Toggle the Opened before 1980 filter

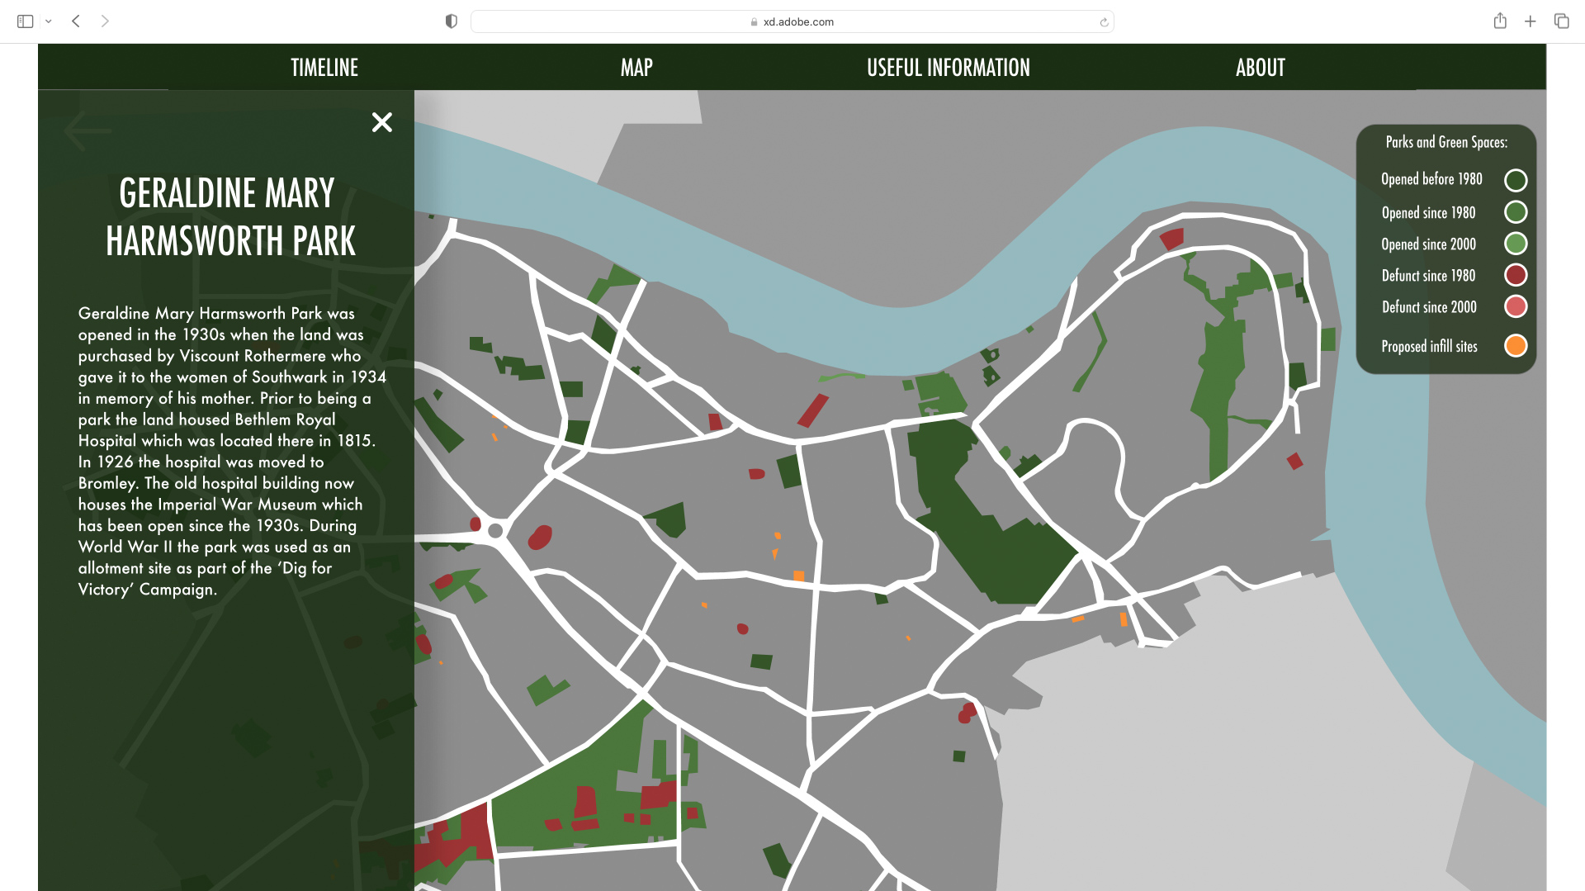pos(1515,180)
